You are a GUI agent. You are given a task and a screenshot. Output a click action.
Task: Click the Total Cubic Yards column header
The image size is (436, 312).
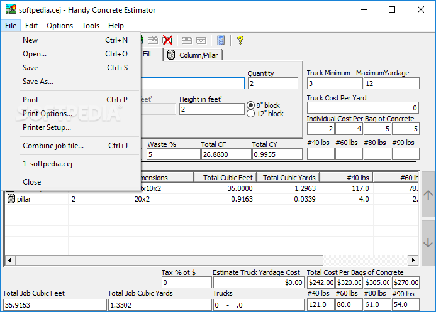(x=288, y=178)
